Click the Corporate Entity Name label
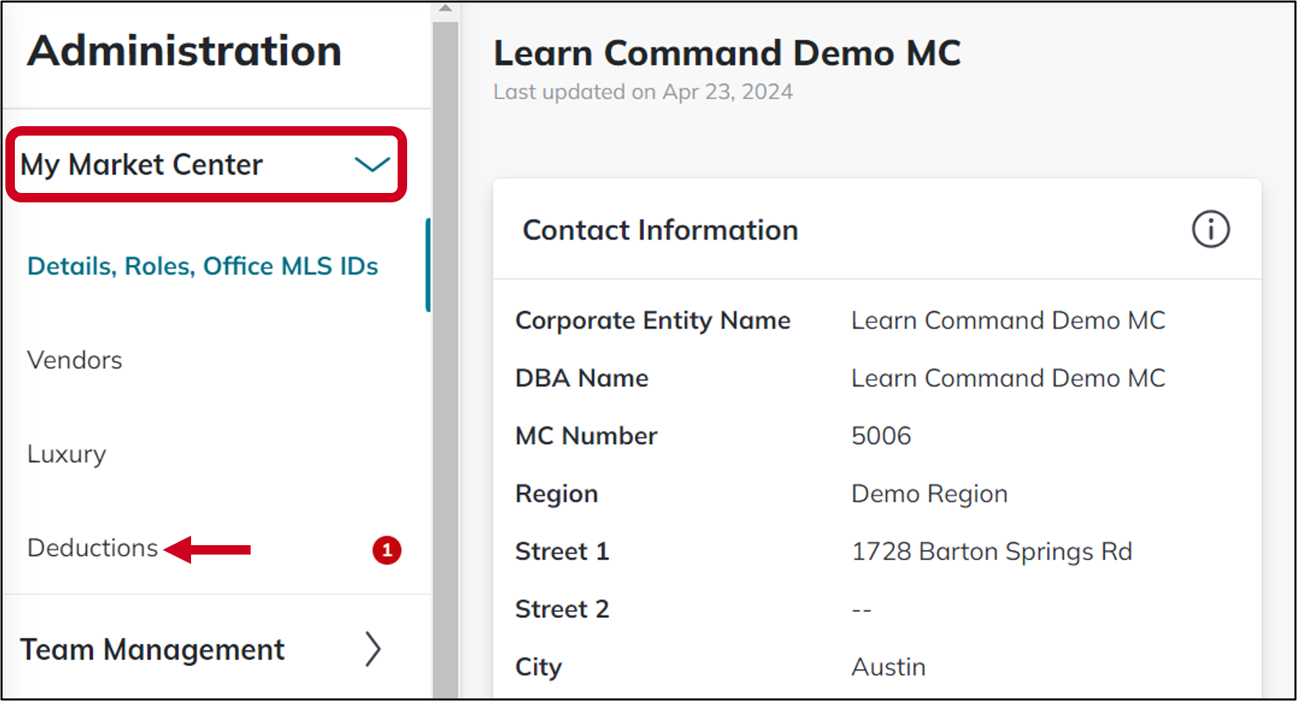 (x=653, y=320)
